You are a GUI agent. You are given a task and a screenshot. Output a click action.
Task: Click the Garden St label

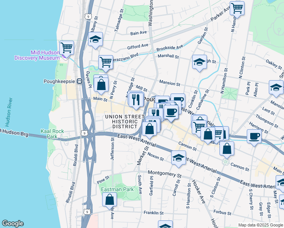click(x=203, y=36)
